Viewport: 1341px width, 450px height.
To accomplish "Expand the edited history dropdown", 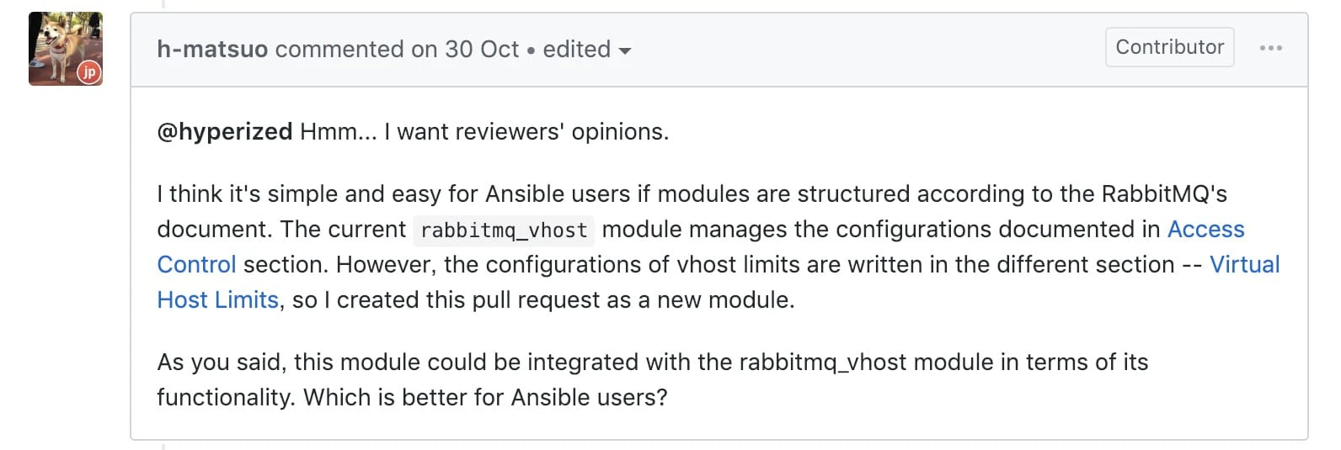I will coord(587,49).
